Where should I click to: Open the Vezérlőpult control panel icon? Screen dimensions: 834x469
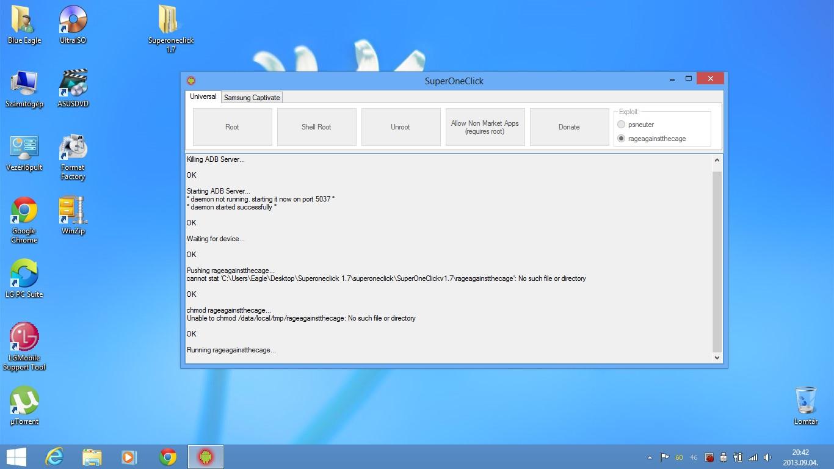(x=24, y=153)
